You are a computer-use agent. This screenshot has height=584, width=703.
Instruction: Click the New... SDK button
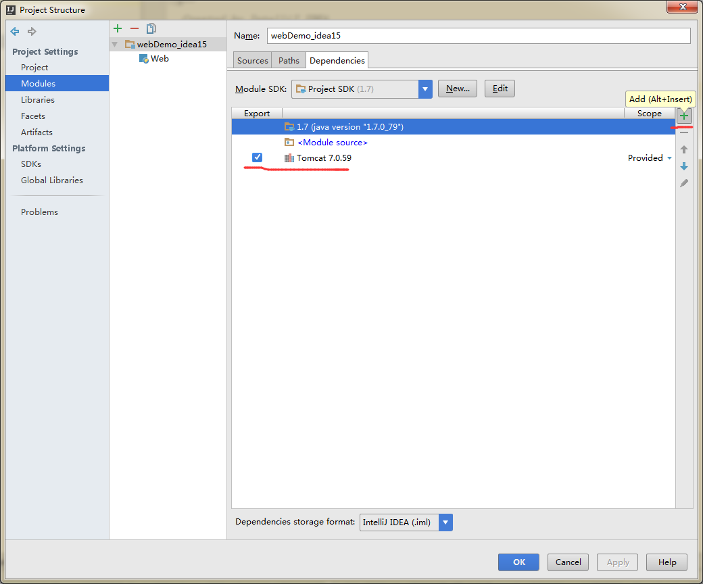pos(458,89)
